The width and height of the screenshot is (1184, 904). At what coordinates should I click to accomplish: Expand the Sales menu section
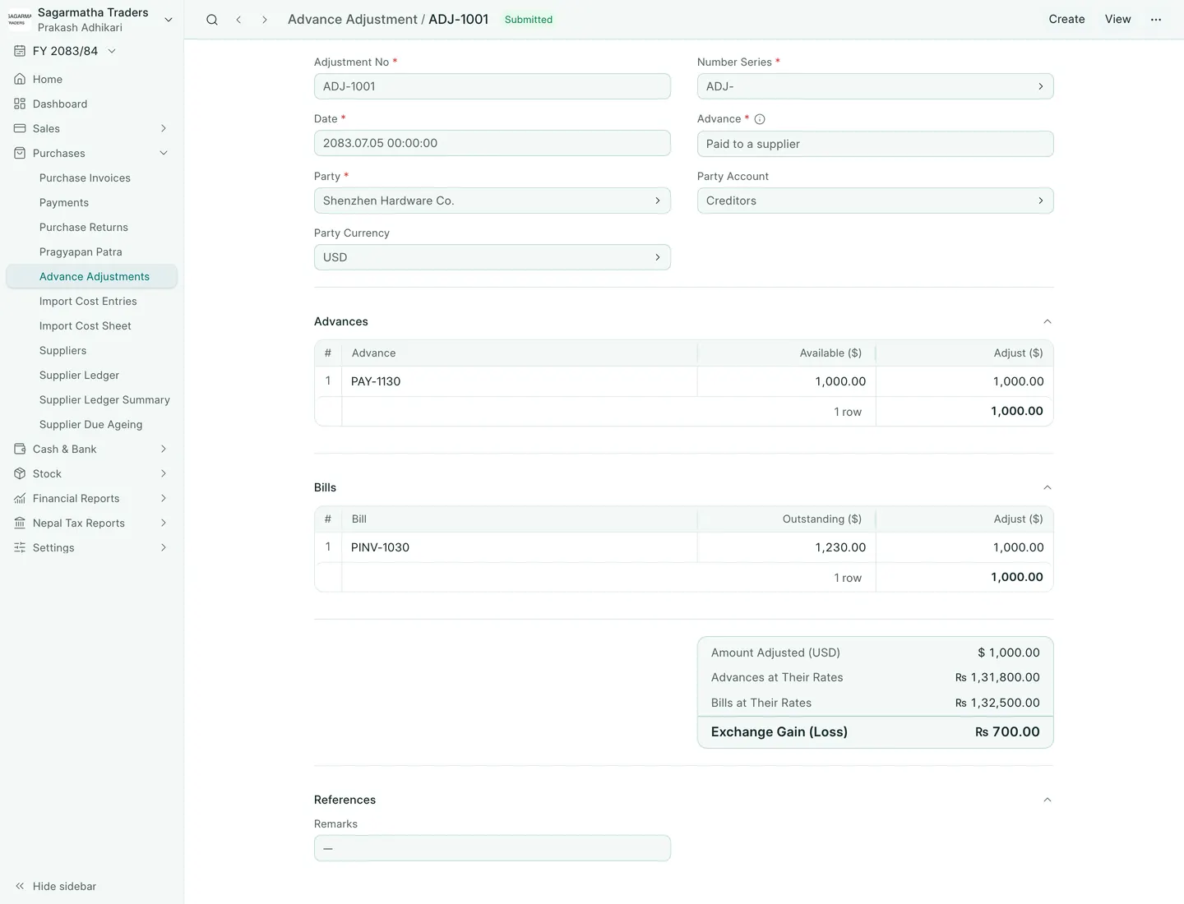coord(164,128)
